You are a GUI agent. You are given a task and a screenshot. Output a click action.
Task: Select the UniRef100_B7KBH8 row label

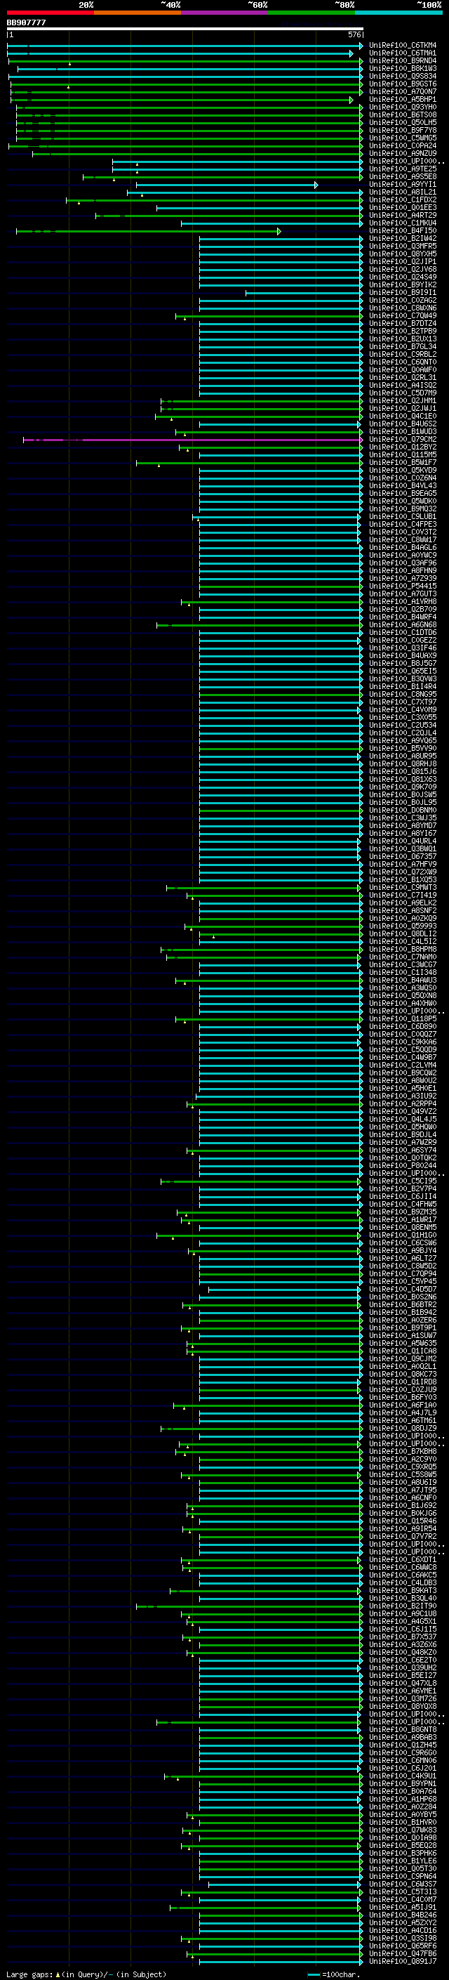tap(403, 1451)
